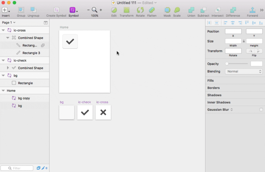Image resolution: width=265 pixels, height=172 pixels.
Task: Click the Subtract boolean operation icon
Action: click(203, 10)
